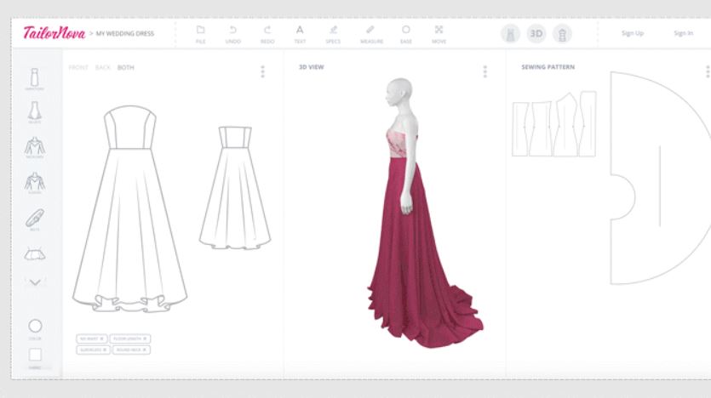
Task: Select the smaller back dress sketch
Action: coord(235,187)
